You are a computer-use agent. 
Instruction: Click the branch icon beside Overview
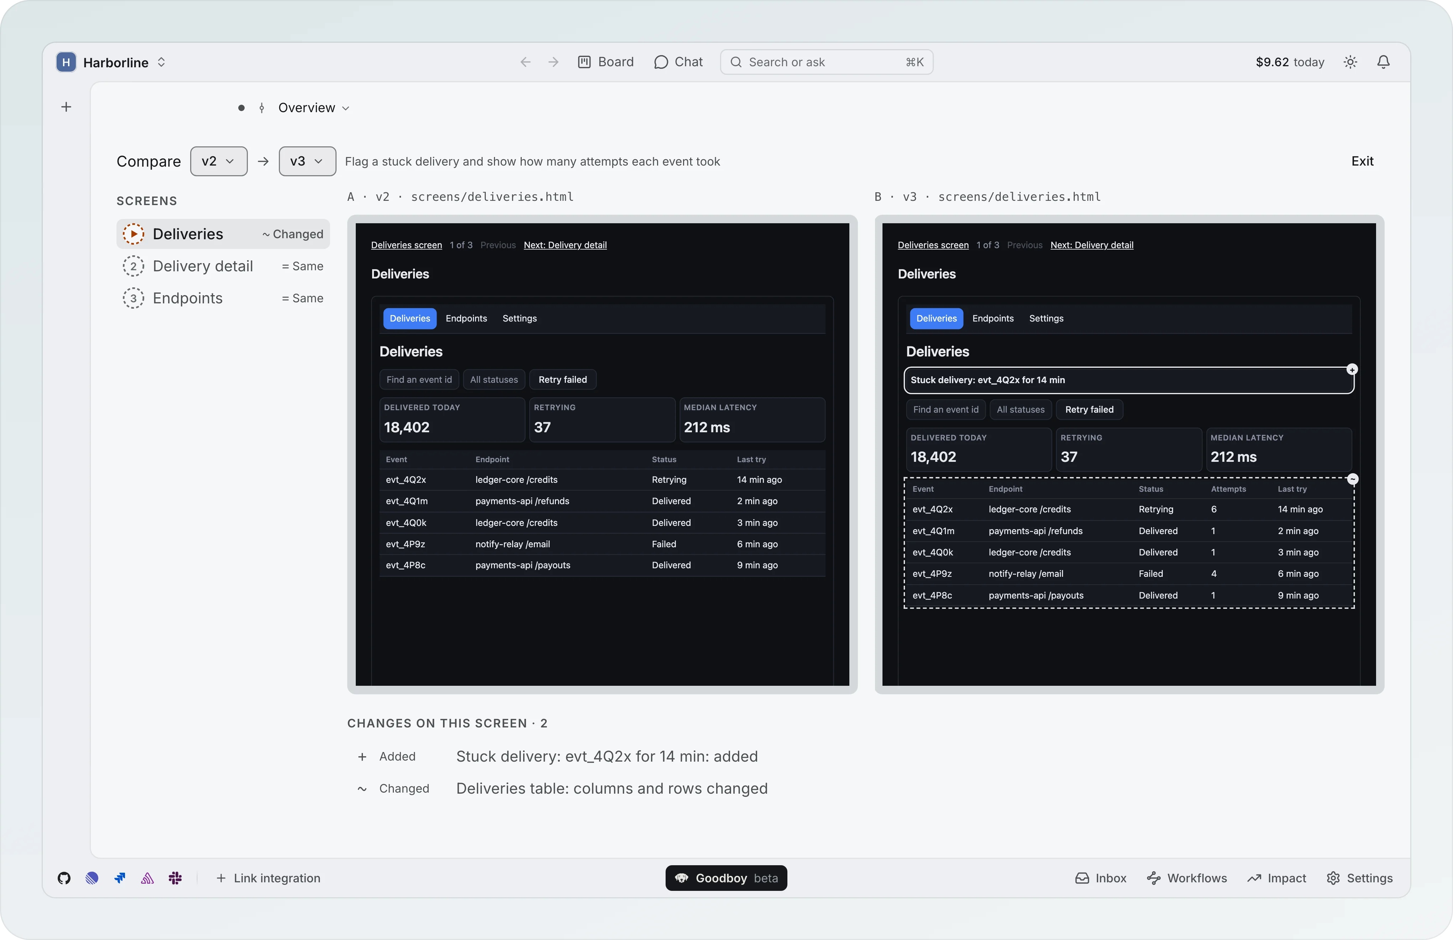[x=262, y=108]
